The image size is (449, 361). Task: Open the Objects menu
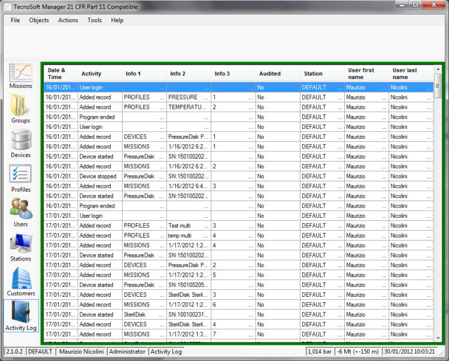pyautogui.click(x=39, y=20)
